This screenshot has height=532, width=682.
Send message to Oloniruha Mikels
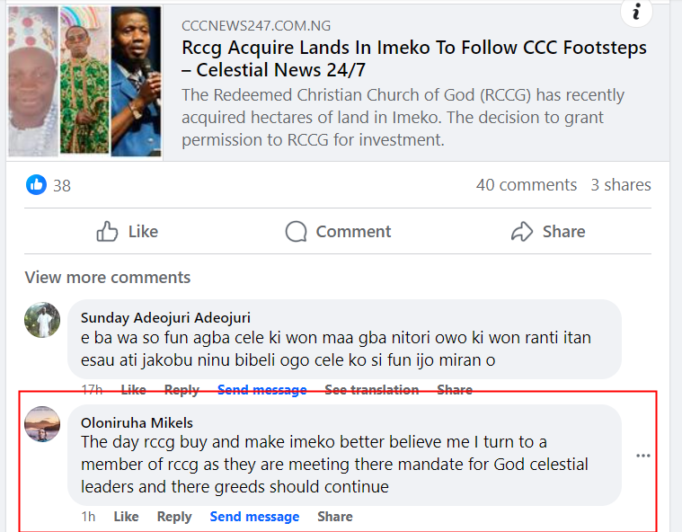[254, 517]
